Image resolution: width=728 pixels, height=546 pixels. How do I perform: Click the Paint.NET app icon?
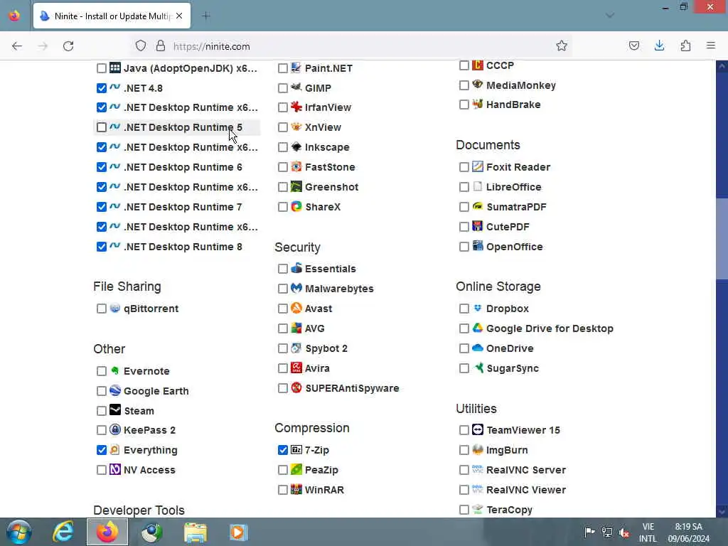point(296,68)
